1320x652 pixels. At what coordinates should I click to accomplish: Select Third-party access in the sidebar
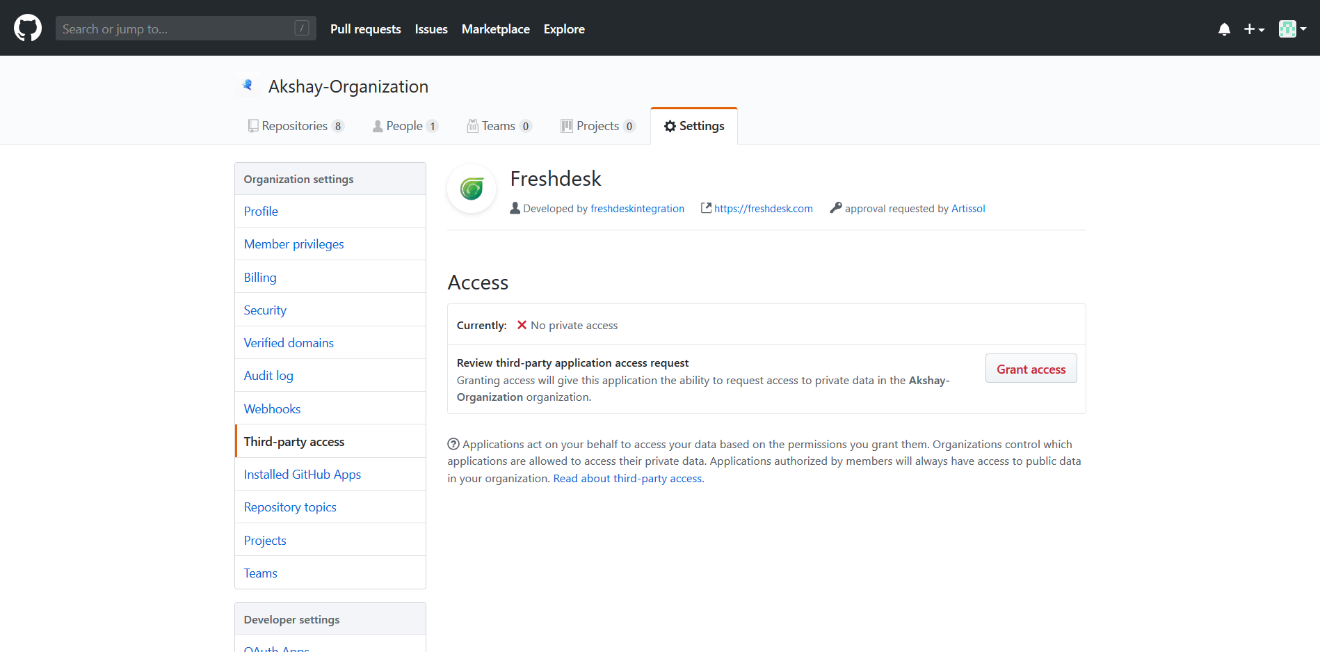click(330, 442)
